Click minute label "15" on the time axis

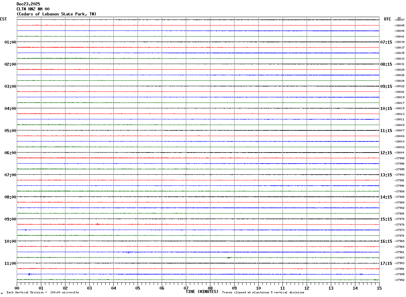click(379, 288)
